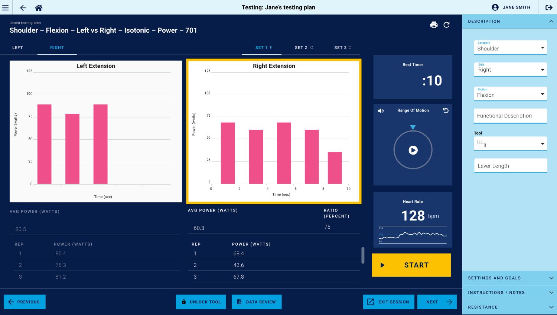Click the logout icon
The height and width of the screenshot is (315, 557).
tap(549, 7)
